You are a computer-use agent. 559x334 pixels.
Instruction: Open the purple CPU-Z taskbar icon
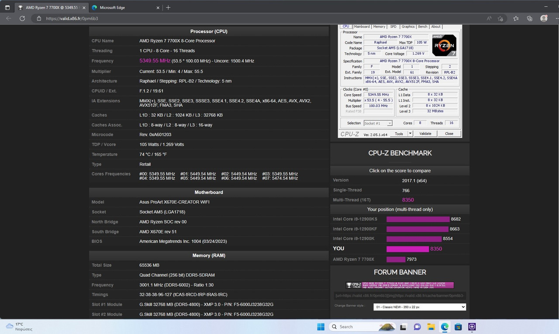472,327
